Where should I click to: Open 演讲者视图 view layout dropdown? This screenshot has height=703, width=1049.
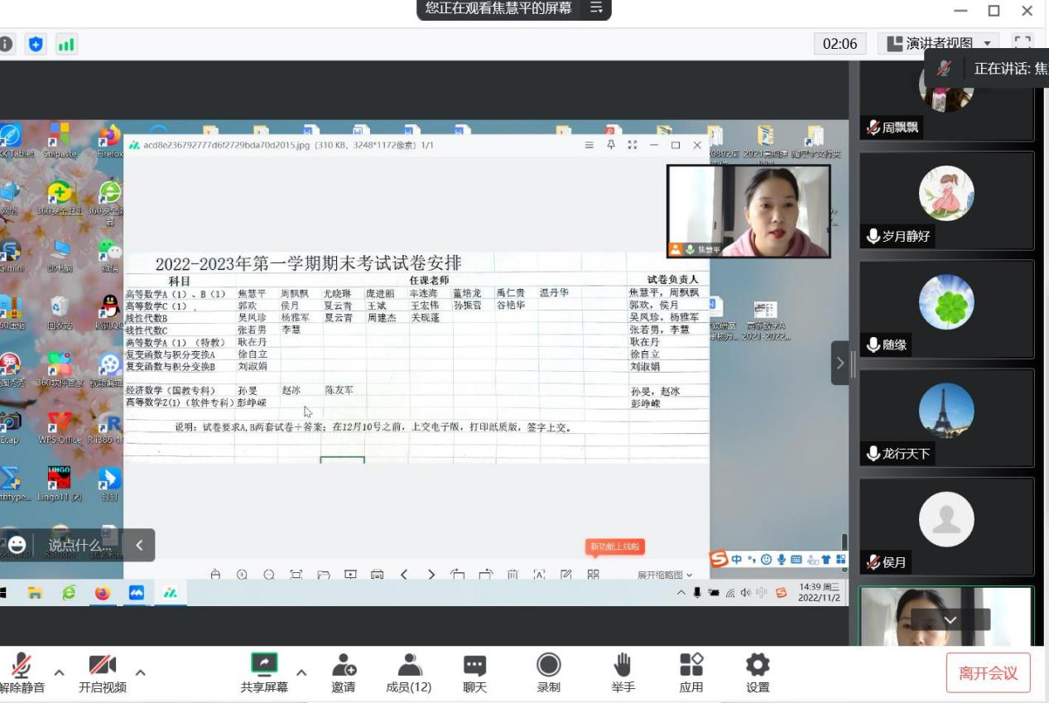[x=939, y=43]
